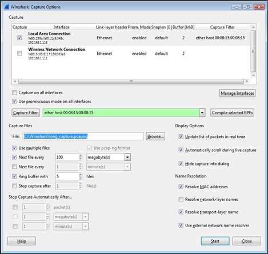Click the horizontal scroll right arrow
The height and width of the screenshot is (254, 268).
(x=247, y=81)
